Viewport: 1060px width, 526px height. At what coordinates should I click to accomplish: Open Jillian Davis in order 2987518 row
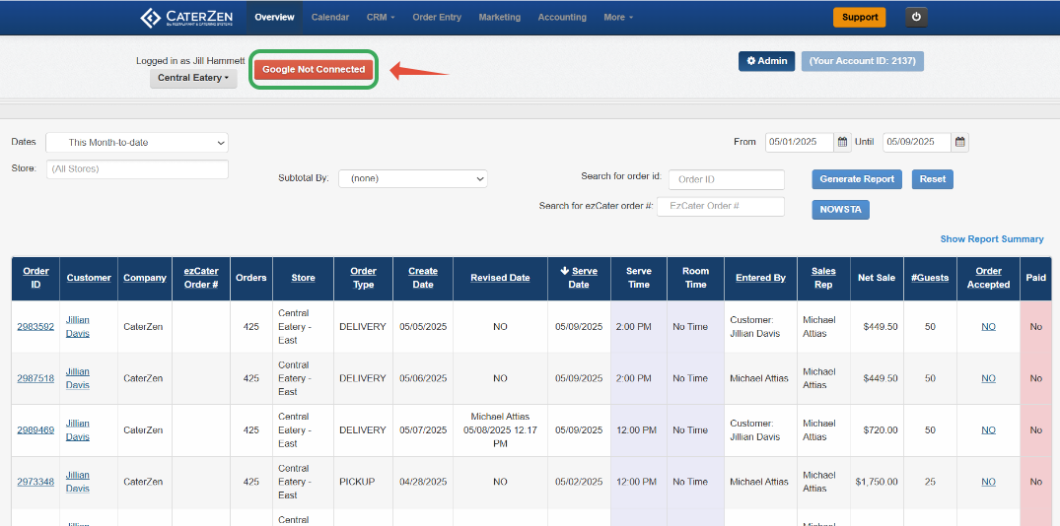[x=78, y=378]
